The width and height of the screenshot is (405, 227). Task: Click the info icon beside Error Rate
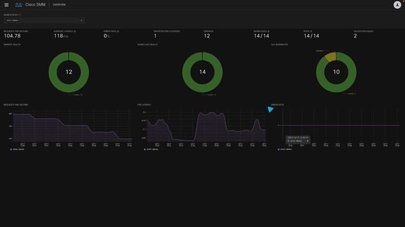pos(118,32)
